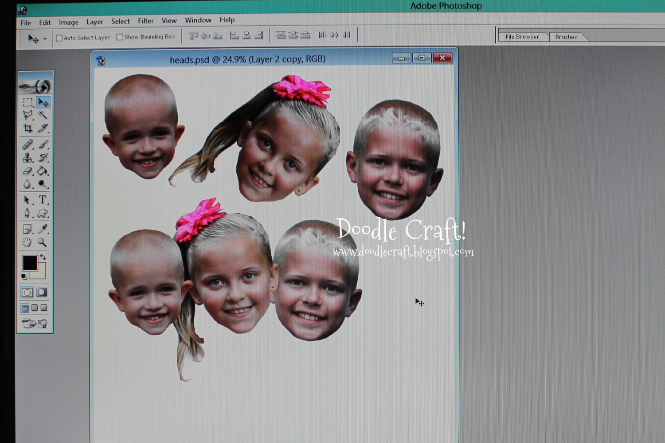
Task: Select the Eyedropper tool
Action: coord(43,229)
